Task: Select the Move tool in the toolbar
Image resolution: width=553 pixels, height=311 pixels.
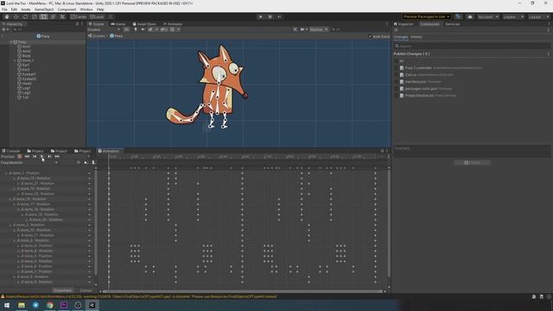Action: coord(16,16)
